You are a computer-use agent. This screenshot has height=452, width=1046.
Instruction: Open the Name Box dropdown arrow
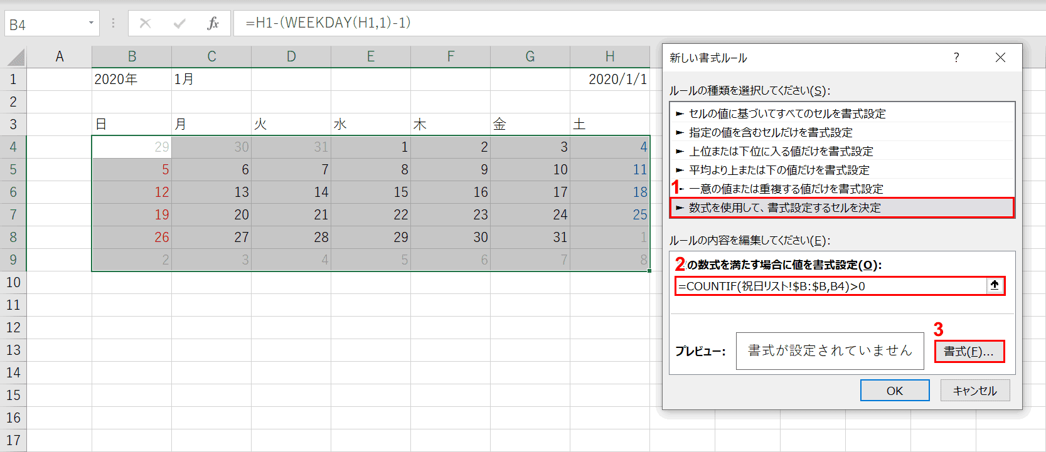point(91,23)
